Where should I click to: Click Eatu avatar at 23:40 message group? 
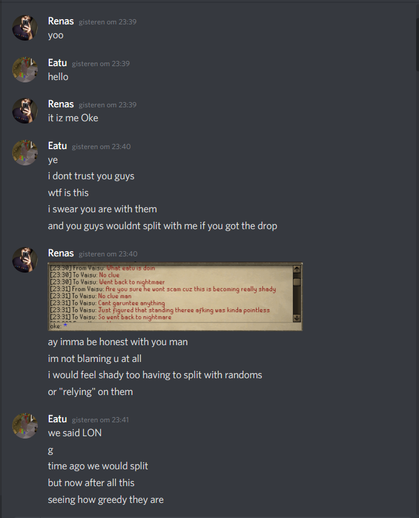(x=25, y=153)
